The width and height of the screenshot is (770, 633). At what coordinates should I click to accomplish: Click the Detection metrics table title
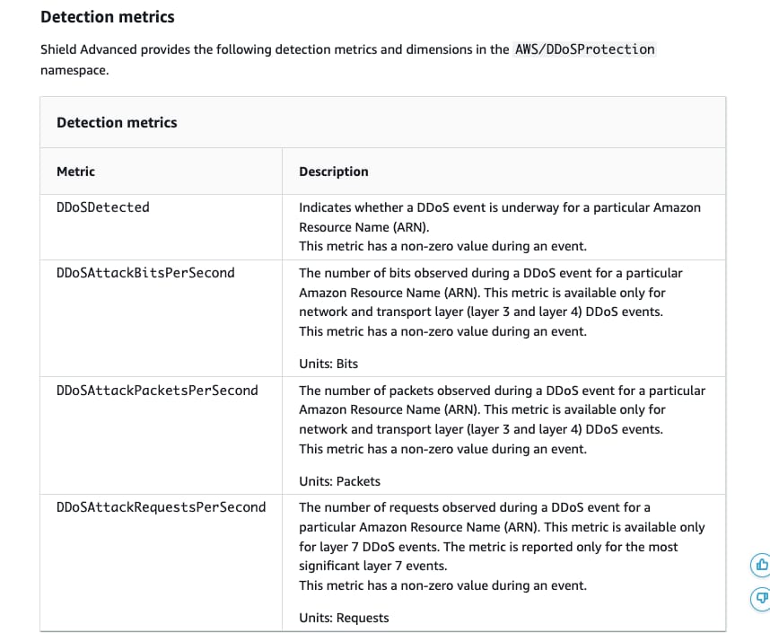tap(117, 123)
